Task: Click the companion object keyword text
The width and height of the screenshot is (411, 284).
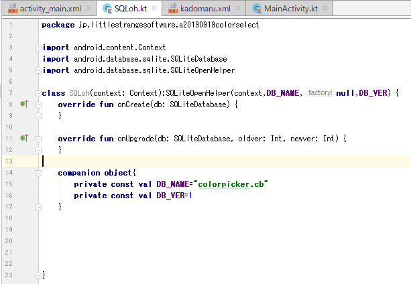Action: (x=95, y=173)
